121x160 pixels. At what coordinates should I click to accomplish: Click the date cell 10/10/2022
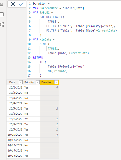click(x=15, y=135)
